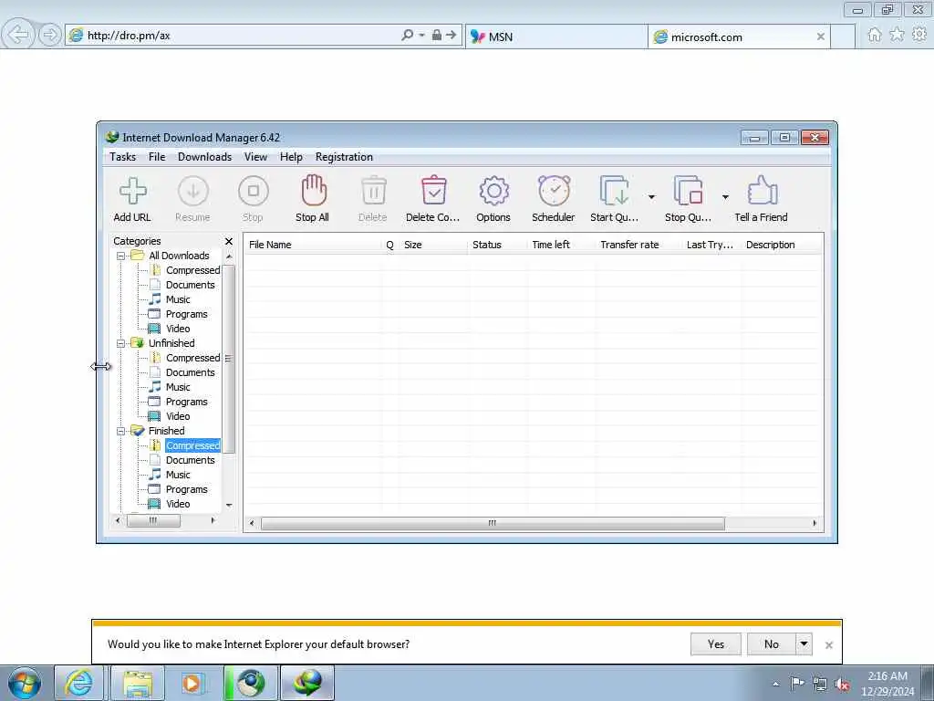
Task: Open the Windows Explorer taskbar folder icon
Action: (x=138, y=683)
